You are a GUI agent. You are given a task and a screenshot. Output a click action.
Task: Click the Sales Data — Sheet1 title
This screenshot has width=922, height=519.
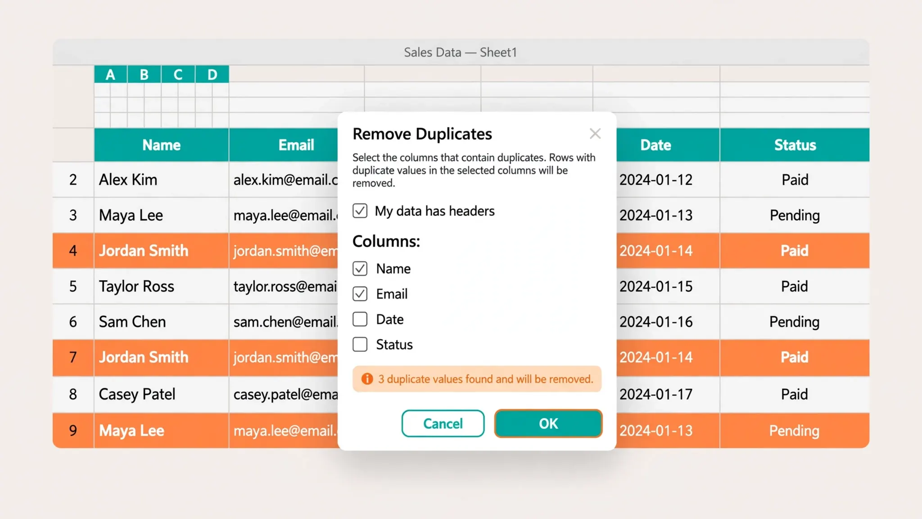click(460, 52)
